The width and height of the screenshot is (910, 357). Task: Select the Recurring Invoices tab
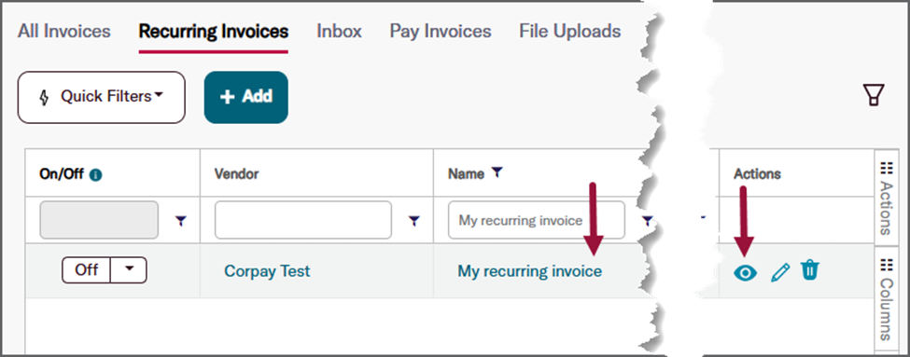click(214, 32)
